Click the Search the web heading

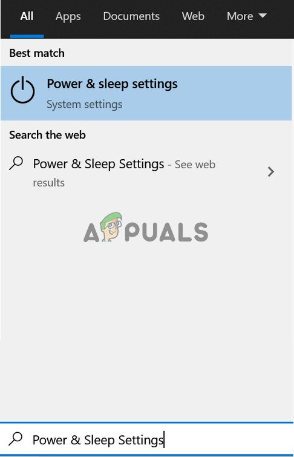click(x=48, y=135)
